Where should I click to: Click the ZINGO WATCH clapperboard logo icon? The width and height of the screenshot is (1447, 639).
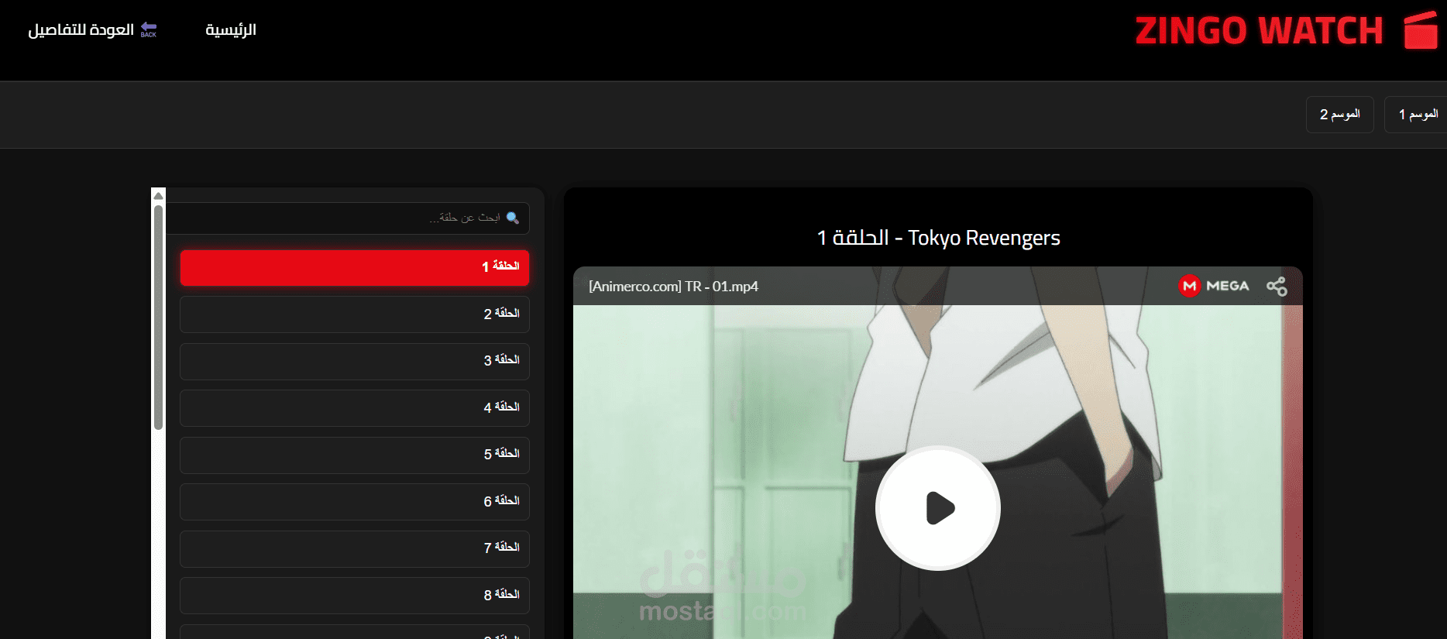(x=1421, y=30)
